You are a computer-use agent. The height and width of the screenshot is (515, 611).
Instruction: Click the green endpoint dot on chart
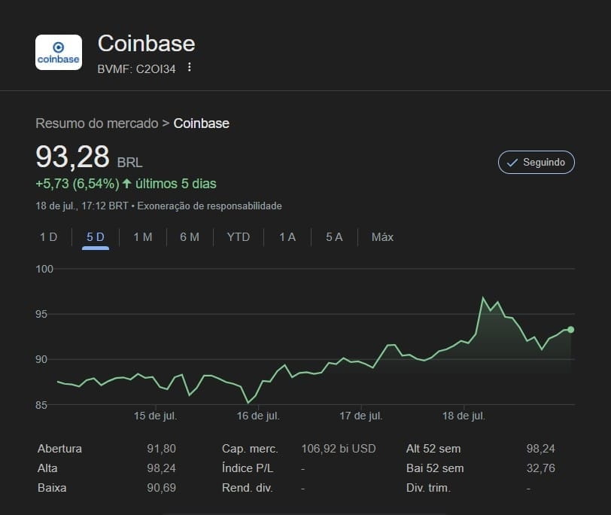point(571,330)
